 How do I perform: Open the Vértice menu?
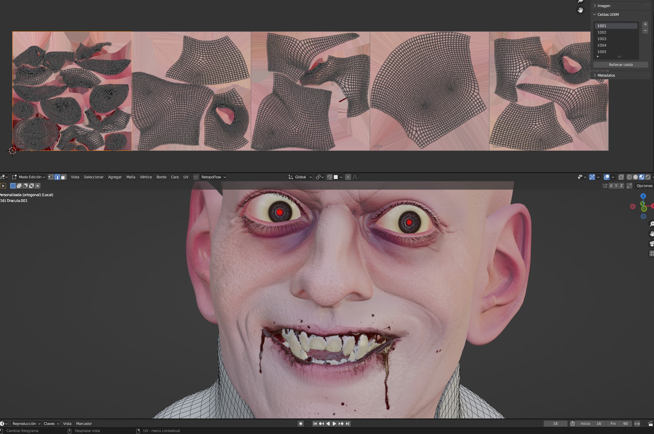pyautogui.click(x=146, y=177)
